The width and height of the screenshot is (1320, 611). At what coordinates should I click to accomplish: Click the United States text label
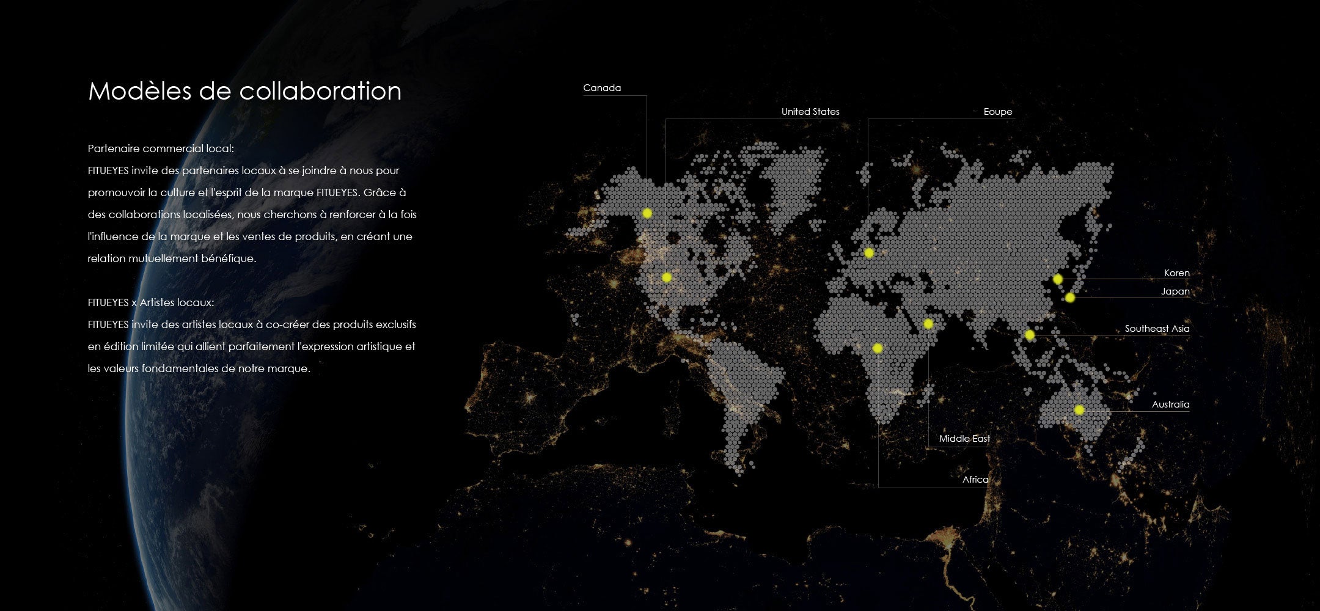click(x=810, y=112)
